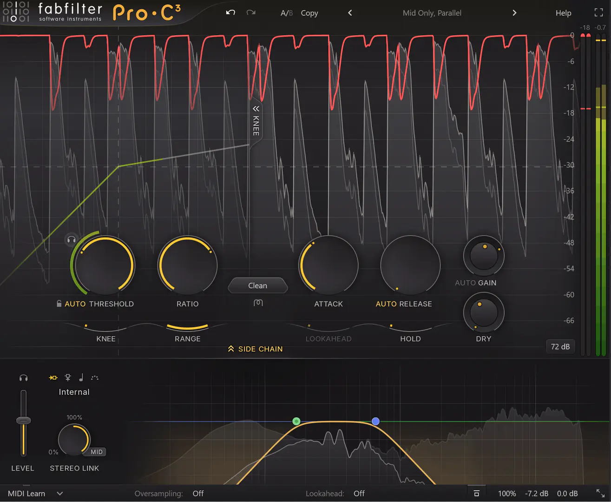Go to the previous preset

point(350,13)
